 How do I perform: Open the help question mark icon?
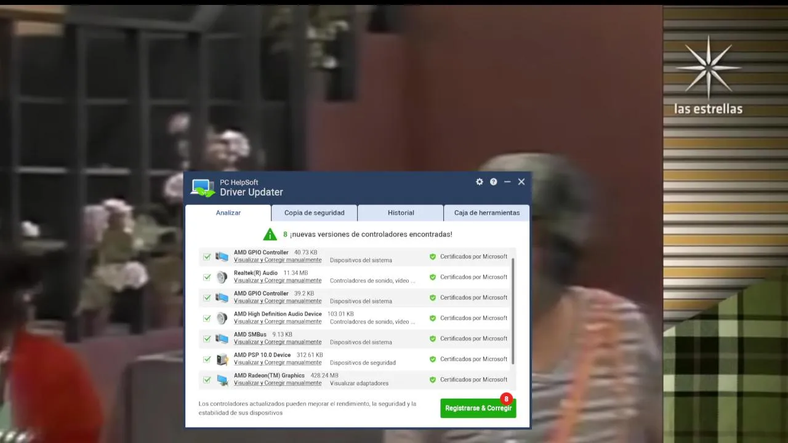pos(493,182)
